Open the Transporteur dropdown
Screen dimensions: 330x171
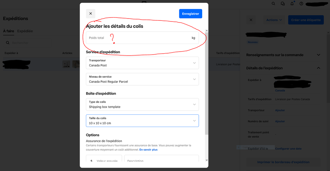pos(142,63)
